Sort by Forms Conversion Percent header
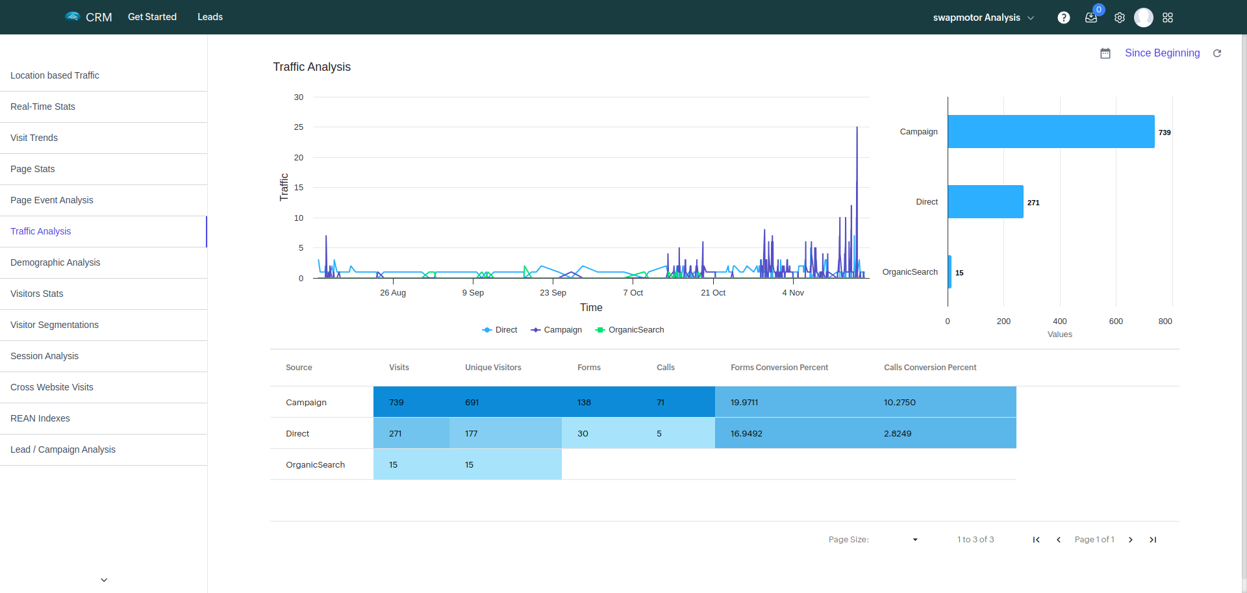1247x593 pixels. (779, 368)
